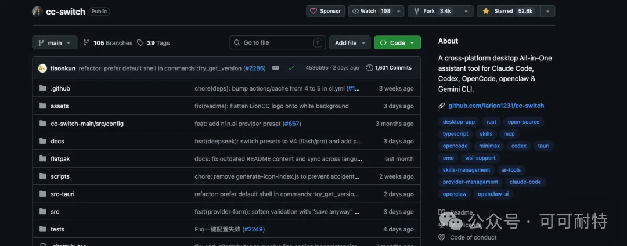Open commit about flatten LionCC logo
627x246 pixels.
click(x=272, y=106)
